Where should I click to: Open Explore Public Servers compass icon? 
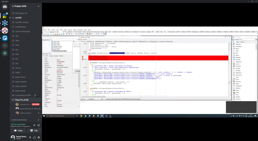click(x=5, y=53)
